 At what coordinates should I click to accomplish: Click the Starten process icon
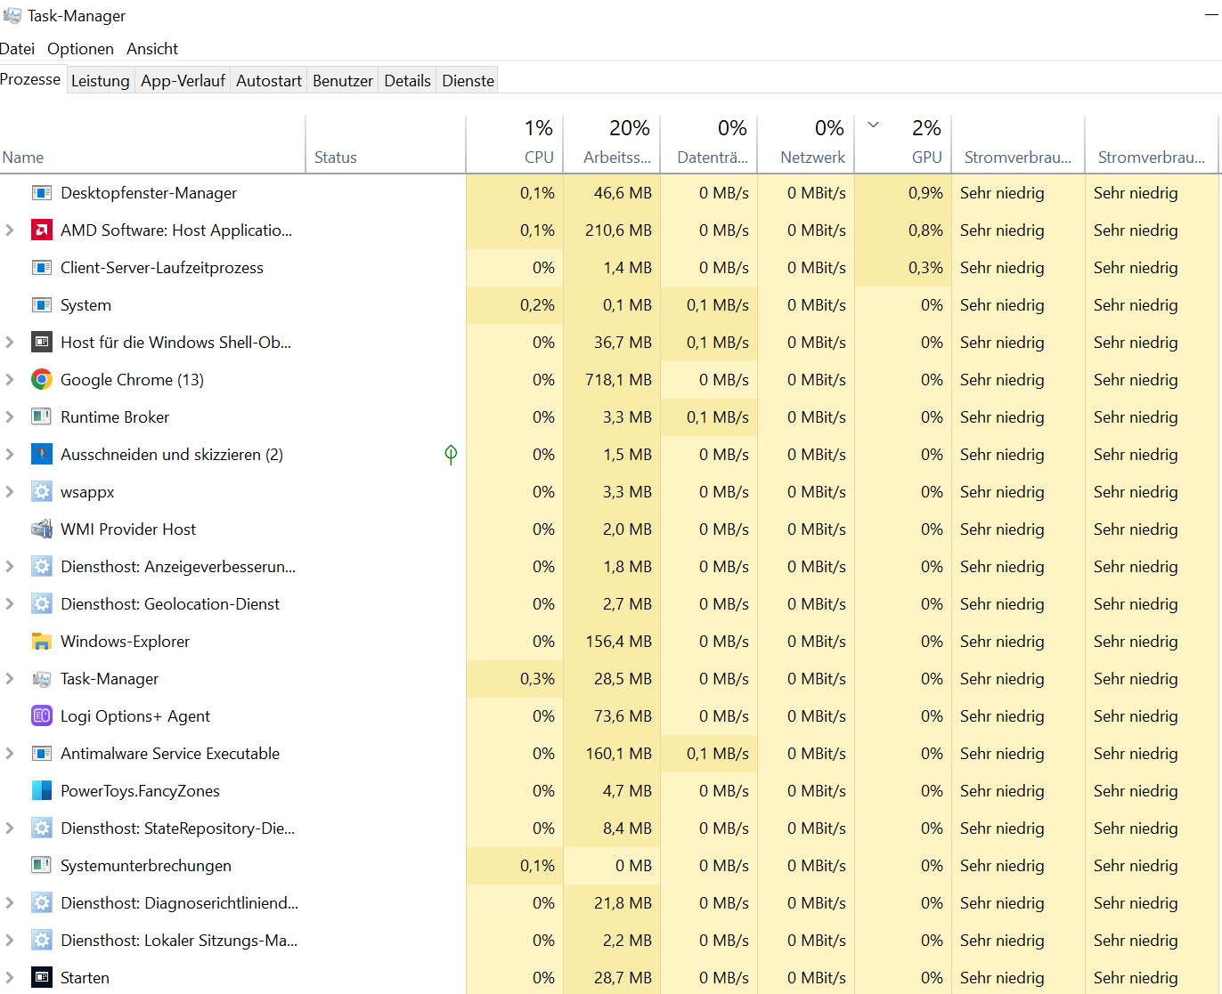(41, 977)
